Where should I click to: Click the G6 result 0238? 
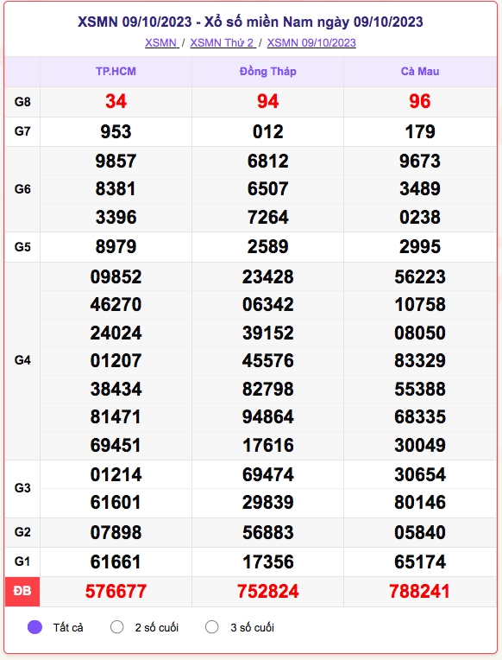420,217
